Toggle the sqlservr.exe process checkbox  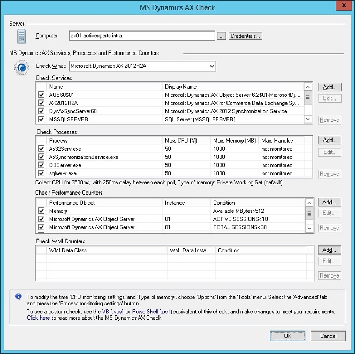[x=41, y=173]
